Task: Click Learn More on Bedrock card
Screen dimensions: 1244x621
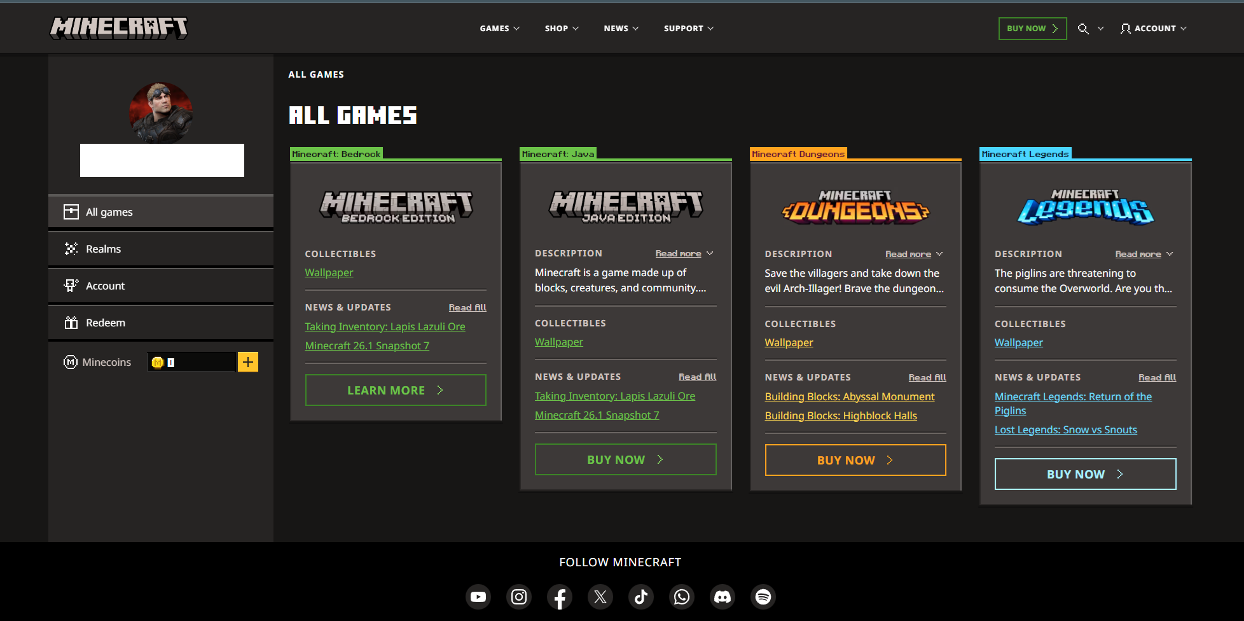Action: coord(396,390)
